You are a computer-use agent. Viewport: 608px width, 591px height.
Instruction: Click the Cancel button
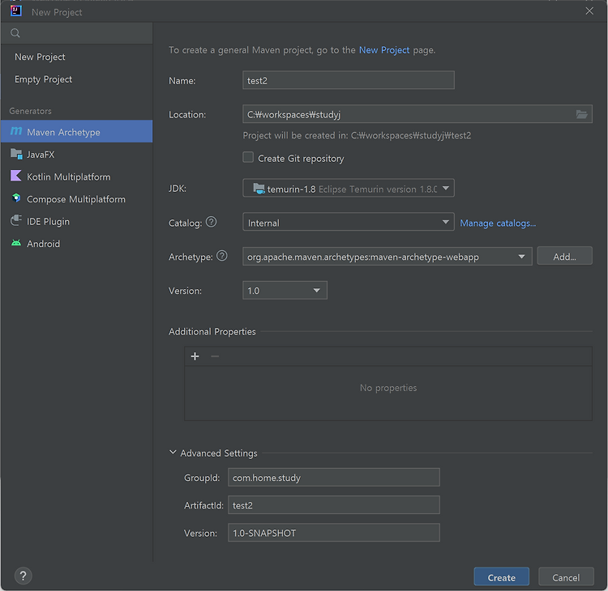(566, 577)
